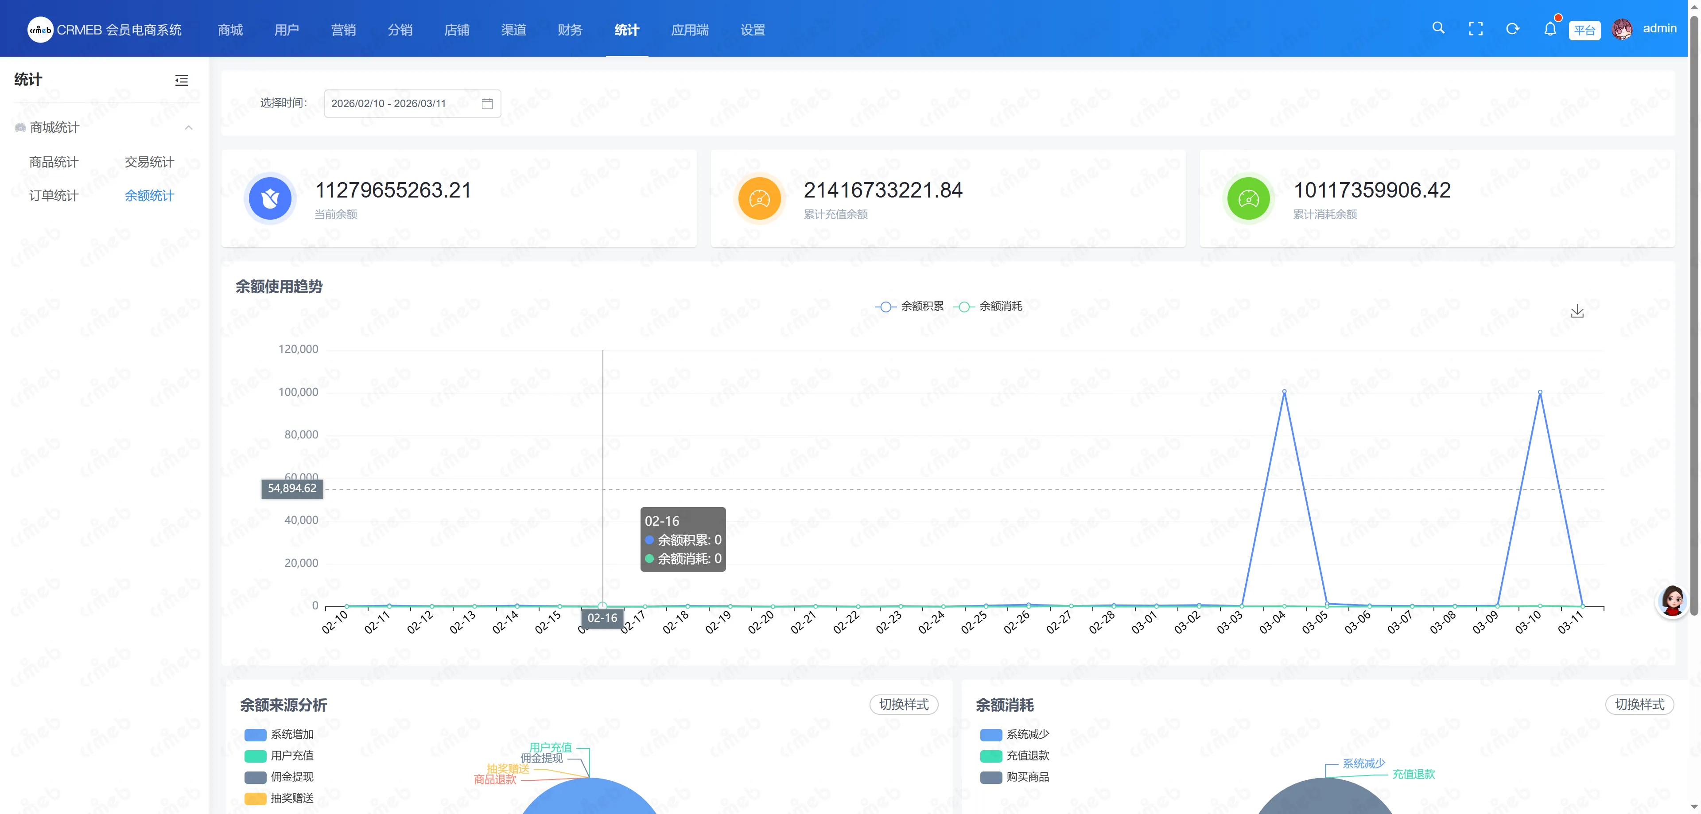The image size is (1701, 814).
Task: Select the 统计 top menu
Action: tap(627, 30)
